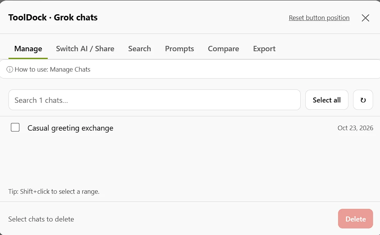Select the Casual greeting exchange chat title
The height and width of the screenshot is (235, 380).
pos(70,128)
